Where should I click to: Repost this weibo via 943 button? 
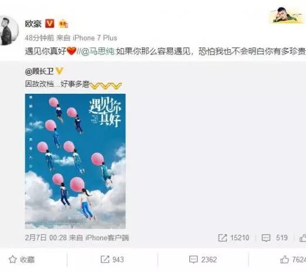(x=112, y=260)
